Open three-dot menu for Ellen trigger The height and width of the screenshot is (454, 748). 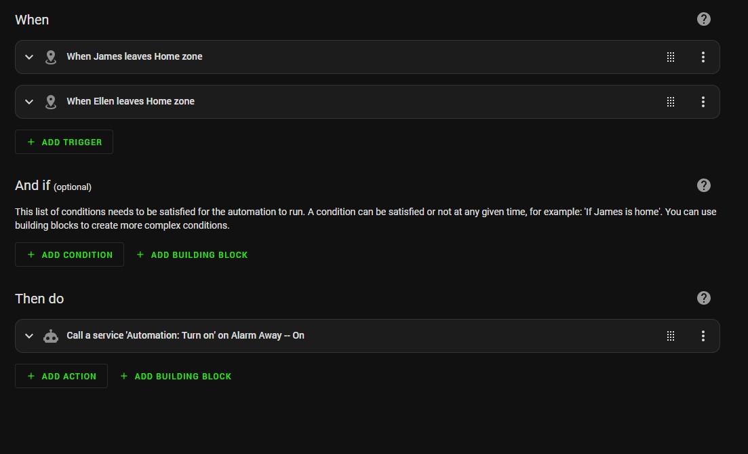point(703,102)
